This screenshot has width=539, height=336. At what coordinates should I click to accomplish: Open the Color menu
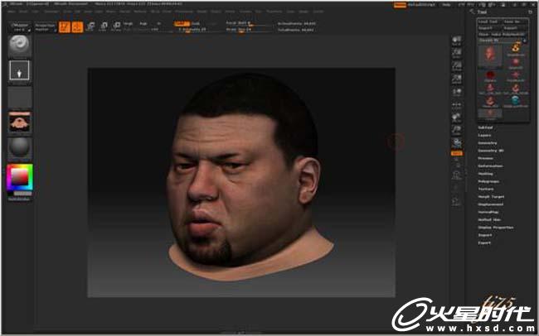pos(36,12)
